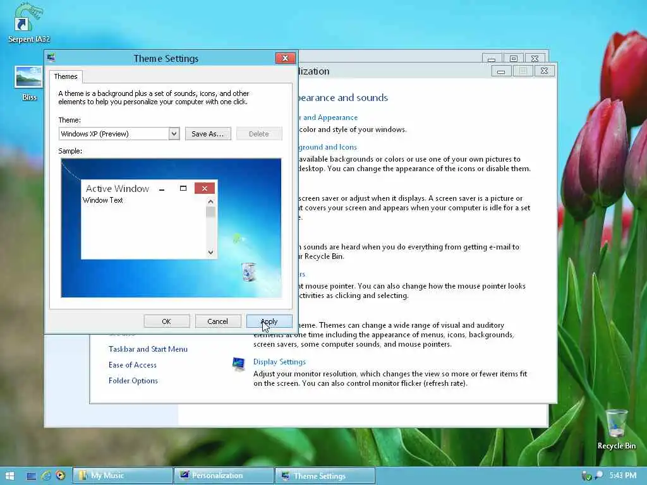Confirm with the OK button
Screen dimensions: 647x485
tap(167, 321)
